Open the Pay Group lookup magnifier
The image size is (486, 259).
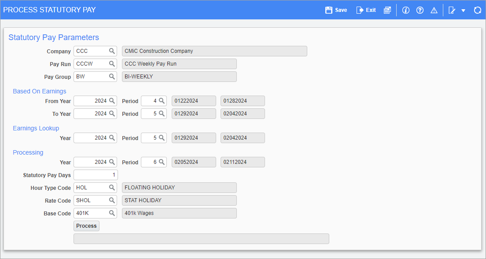(113, 76)
